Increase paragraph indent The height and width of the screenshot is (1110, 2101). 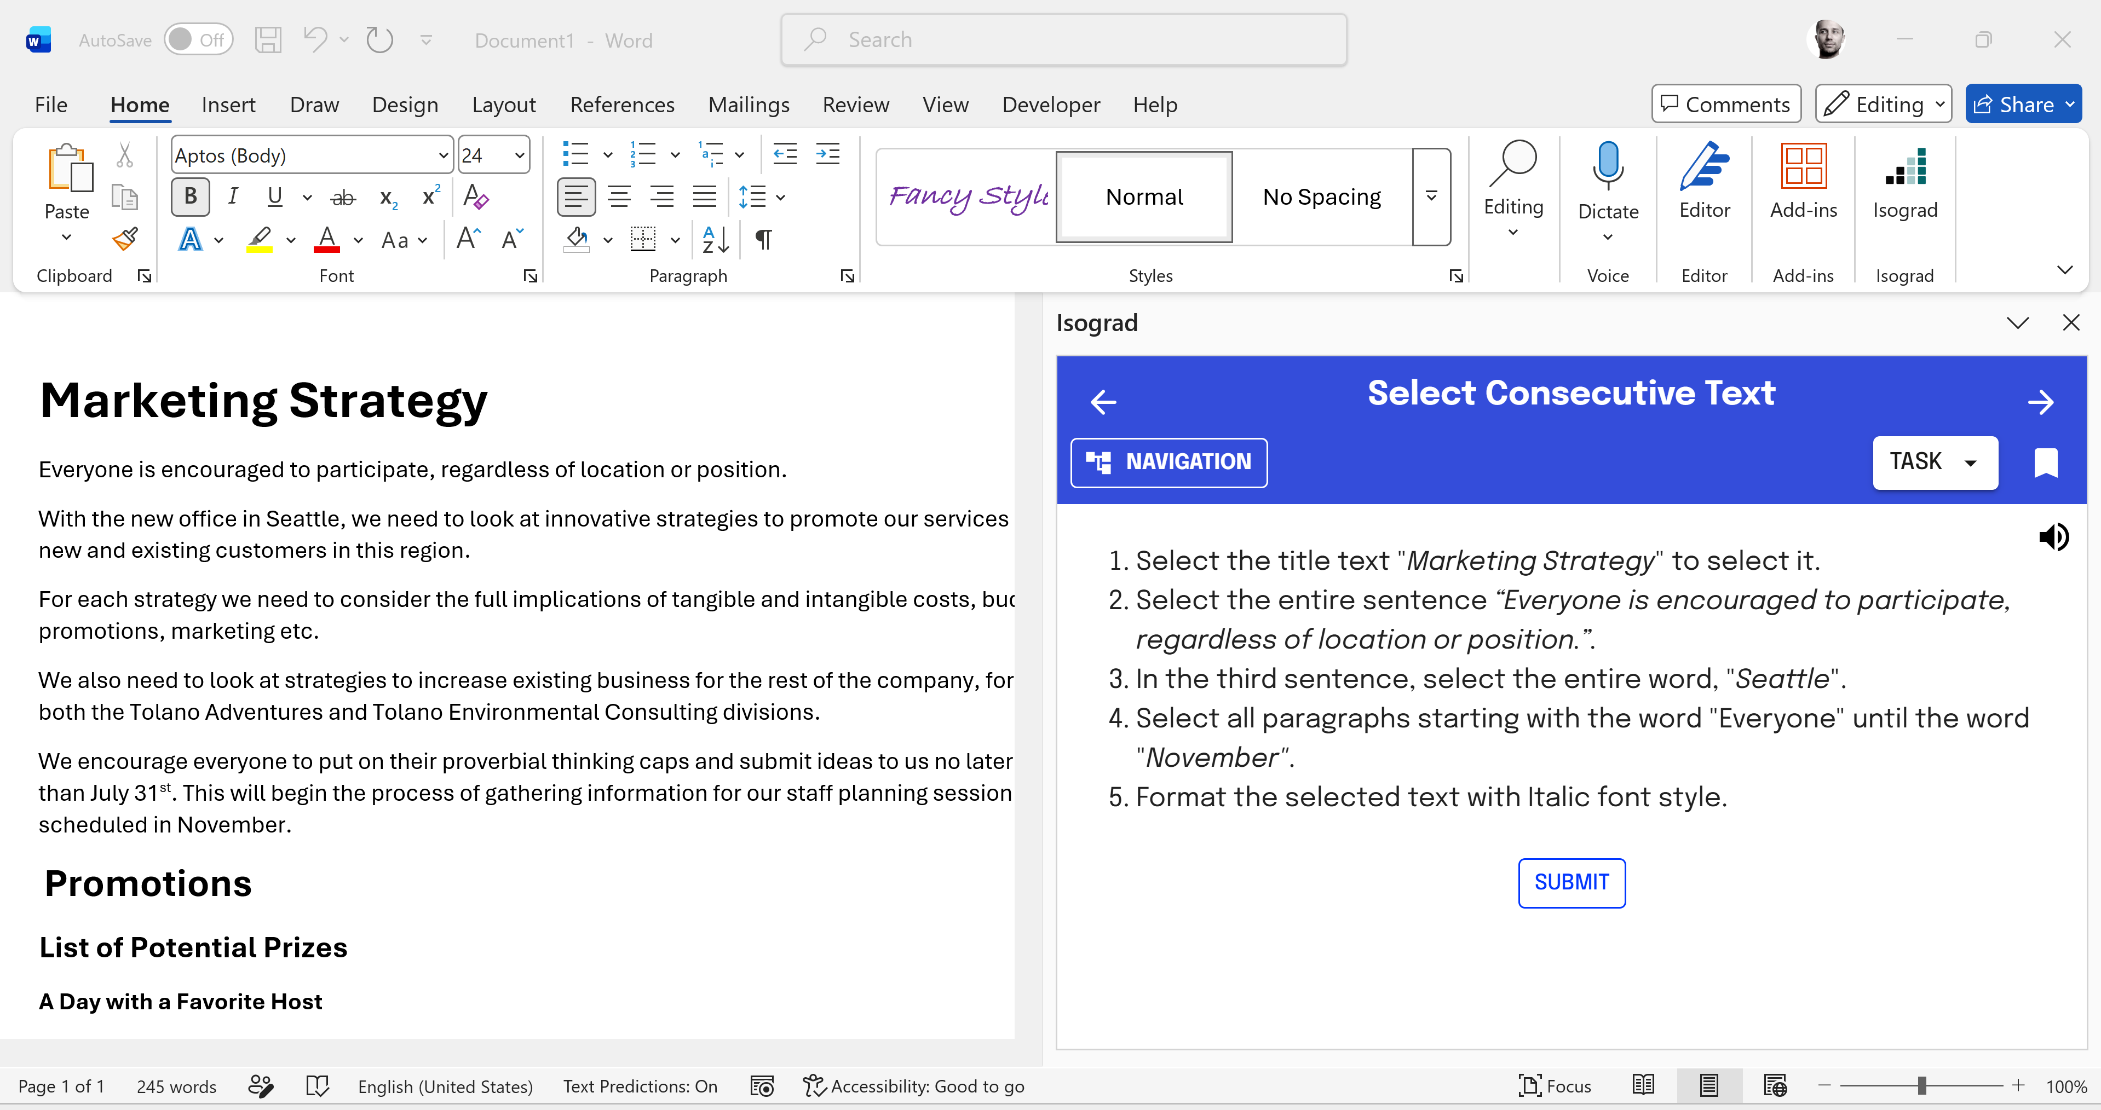(x=827, y=153)
